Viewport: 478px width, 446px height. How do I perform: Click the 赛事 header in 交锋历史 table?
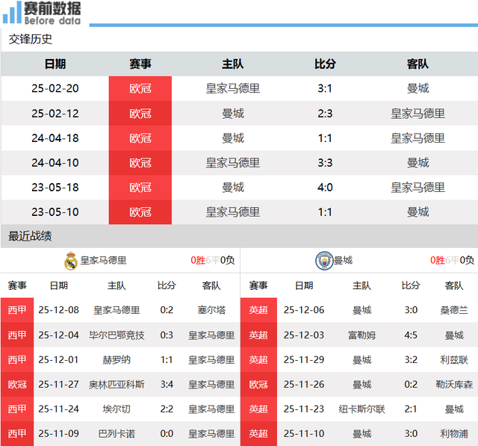click(x=140, y=64)
